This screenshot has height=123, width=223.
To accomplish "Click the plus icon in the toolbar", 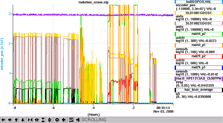I will pos(64,120).
